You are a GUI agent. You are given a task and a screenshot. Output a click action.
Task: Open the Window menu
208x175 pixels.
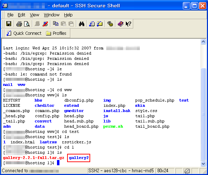52,15
